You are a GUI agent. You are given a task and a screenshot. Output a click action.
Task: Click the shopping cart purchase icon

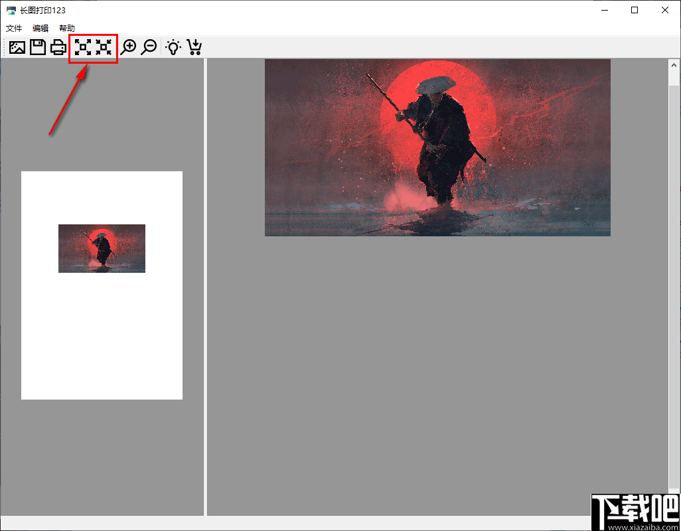[194, 47]
